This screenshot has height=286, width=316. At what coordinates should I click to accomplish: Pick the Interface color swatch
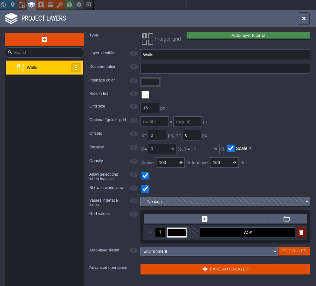150,82
